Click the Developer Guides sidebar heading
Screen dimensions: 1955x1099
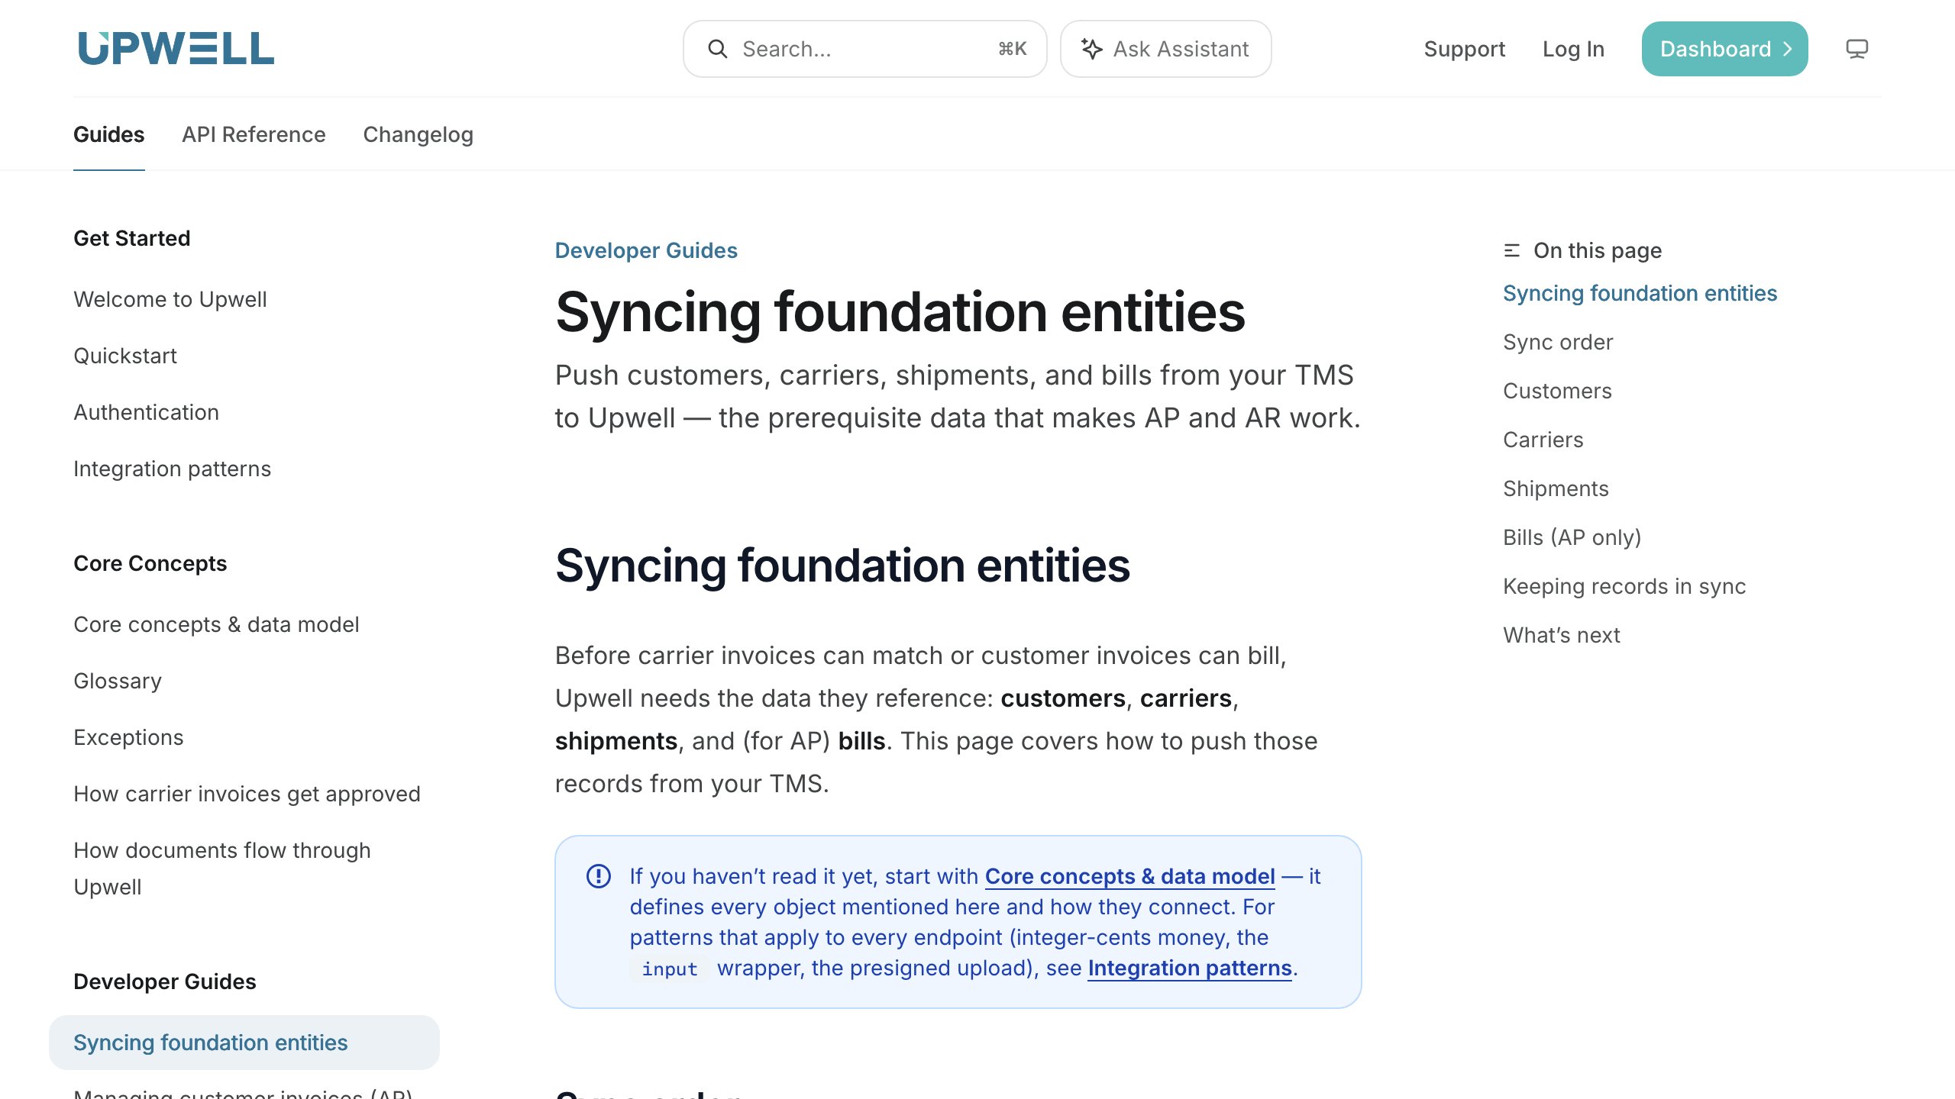coord(164,981)
